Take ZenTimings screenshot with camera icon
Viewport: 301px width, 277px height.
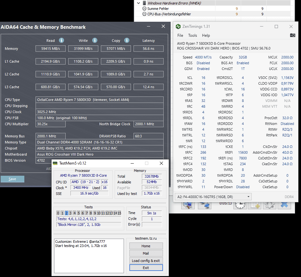point(293,35)
